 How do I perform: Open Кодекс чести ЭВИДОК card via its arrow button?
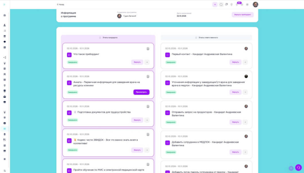click(x=147, y=150)
